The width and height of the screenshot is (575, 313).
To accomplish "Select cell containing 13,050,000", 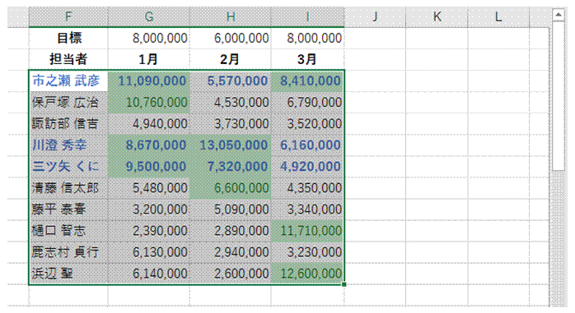I will [x=231, y=145].
